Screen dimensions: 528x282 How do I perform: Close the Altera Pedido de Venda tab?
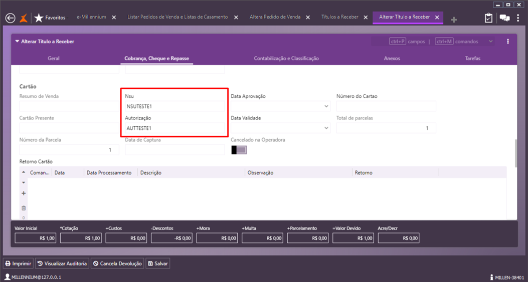(x=309, y=17)
